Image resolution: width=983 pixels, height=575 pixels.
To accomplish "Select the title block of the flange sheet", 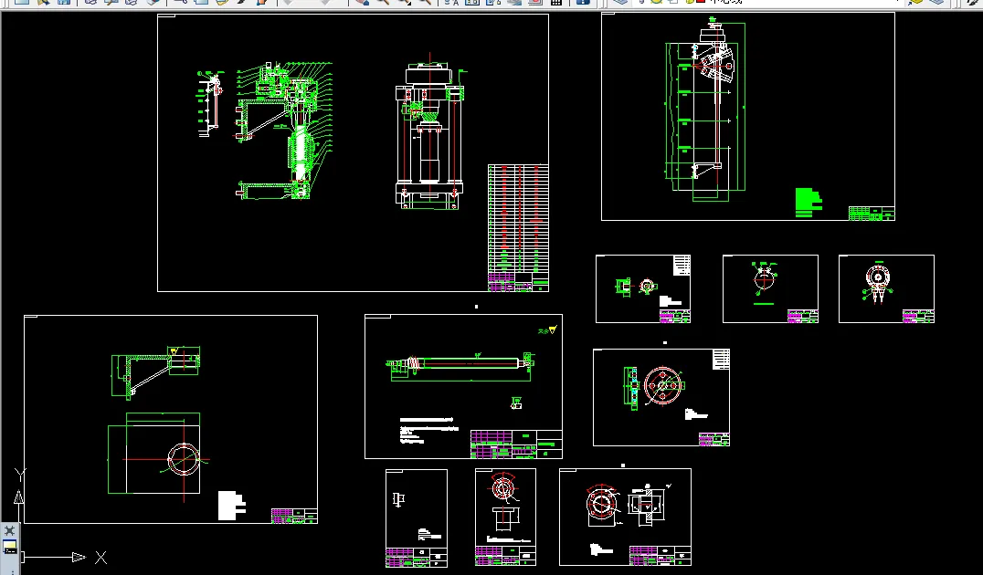I will pyautogui.click(x=714, y=439).
